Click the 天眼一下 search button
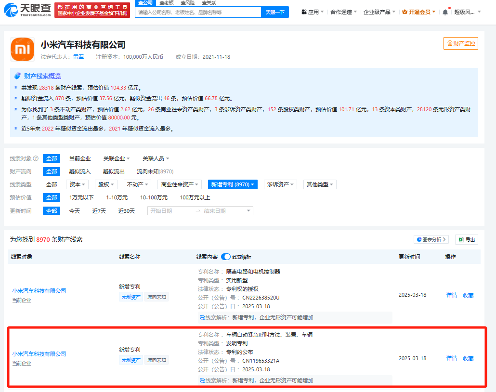496x392 pixels. pos(275,12)
